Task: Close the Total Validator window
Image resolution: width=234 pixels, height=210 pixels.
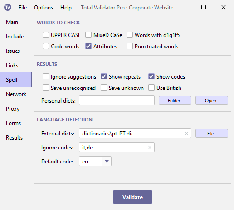Action: [224, 7]
